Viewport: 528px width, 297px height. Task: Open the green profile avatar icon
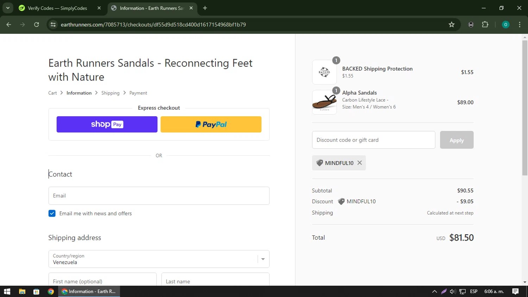click(505, 25)
